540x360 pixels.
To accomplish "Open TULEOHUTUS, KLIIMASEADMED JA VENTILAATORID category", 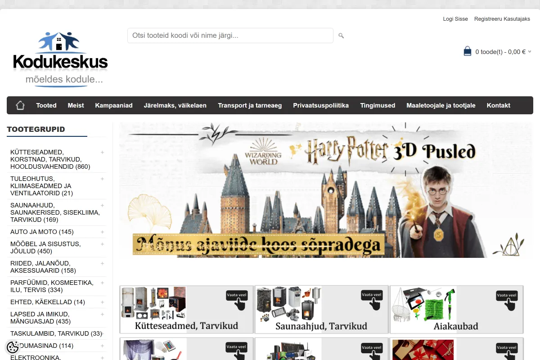I will (x=41, y=186).
